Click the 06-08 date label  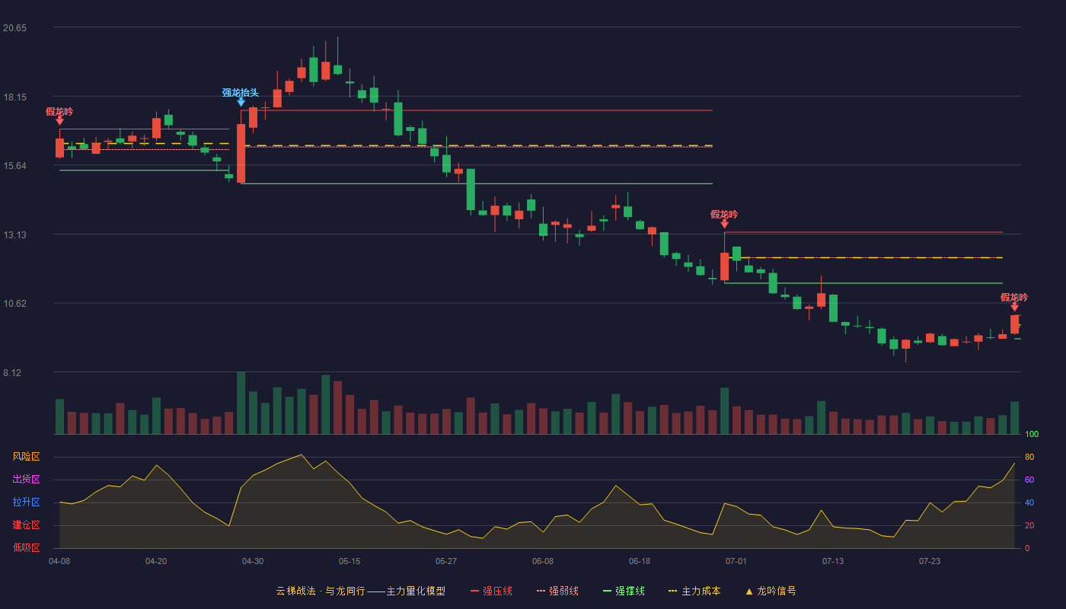543,561
